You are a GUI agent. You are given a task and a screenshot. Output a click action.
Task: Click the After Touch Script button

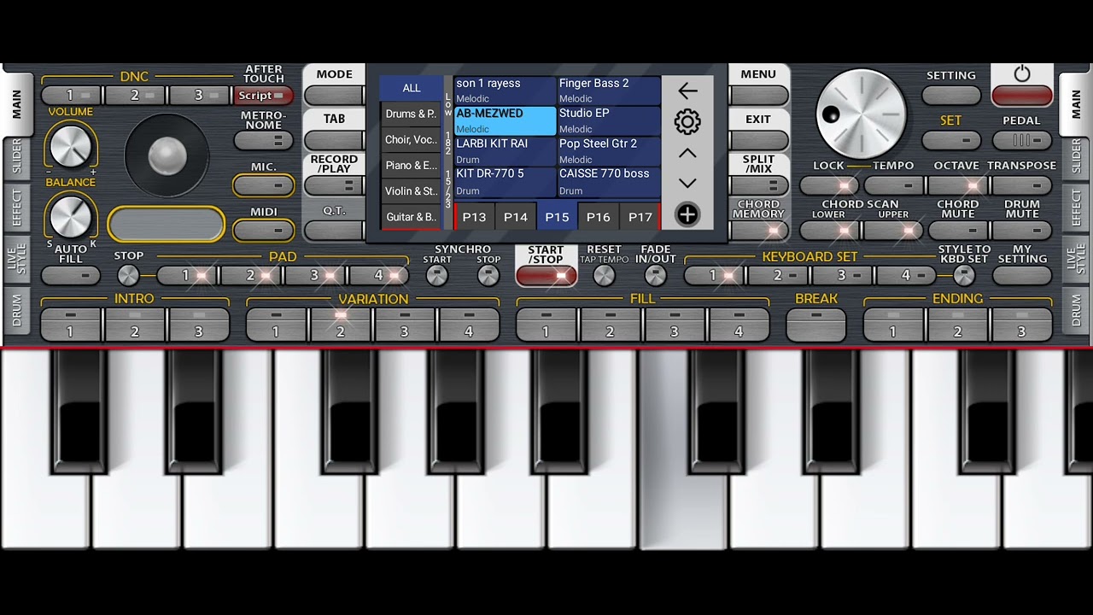pyautogui.click(x=264, y=96)
